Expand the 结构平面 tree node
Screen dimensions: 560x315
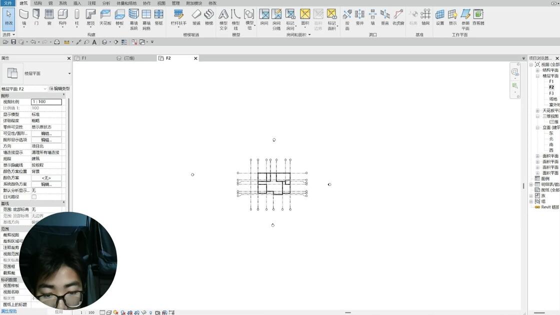tap(537, 70)
